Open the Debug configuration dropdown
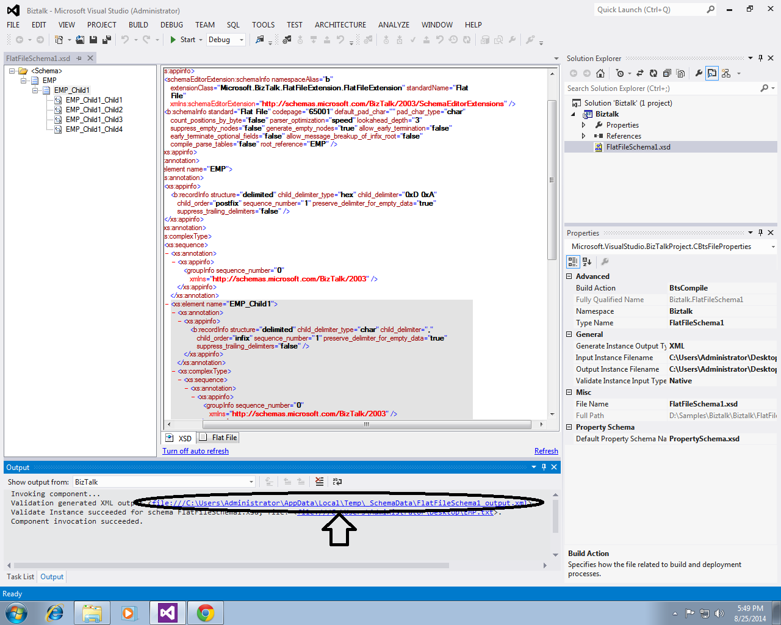The image size is (781, 625). 241,40
